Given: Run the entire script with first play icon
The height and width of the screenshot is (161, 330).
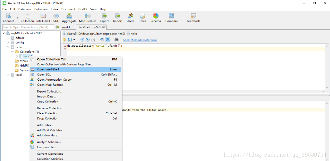Looking at the screenshot, I should tap(82, 40).
